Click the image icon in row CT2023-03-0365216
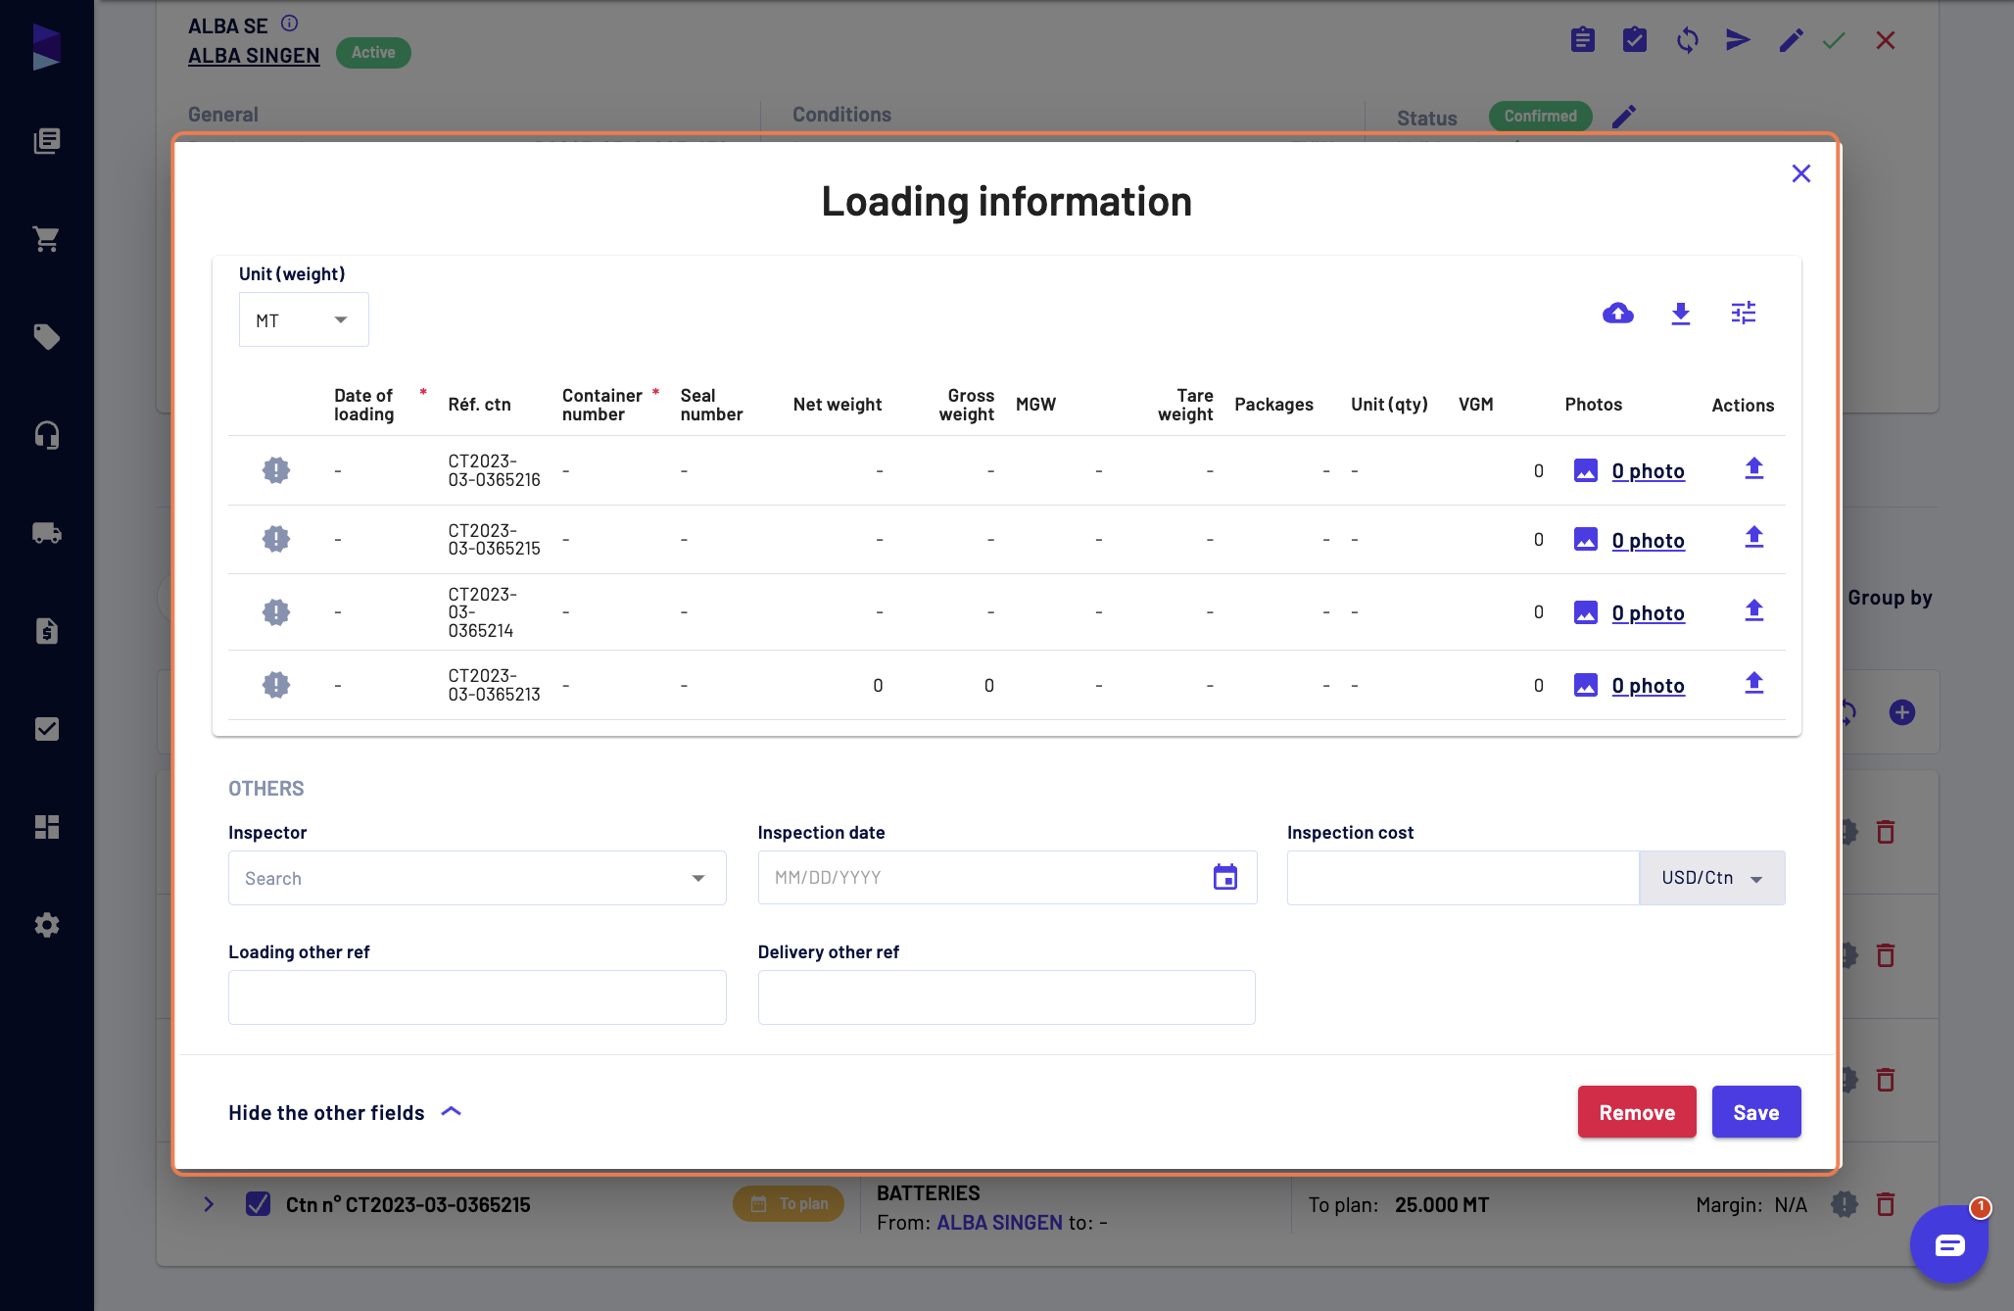Viewport: 2014px width, 1311px height. [1585, 470]
